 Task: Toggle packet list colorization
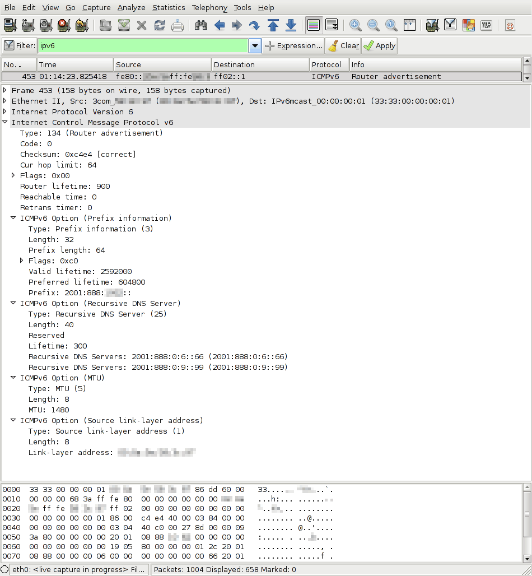coord(314,25)
